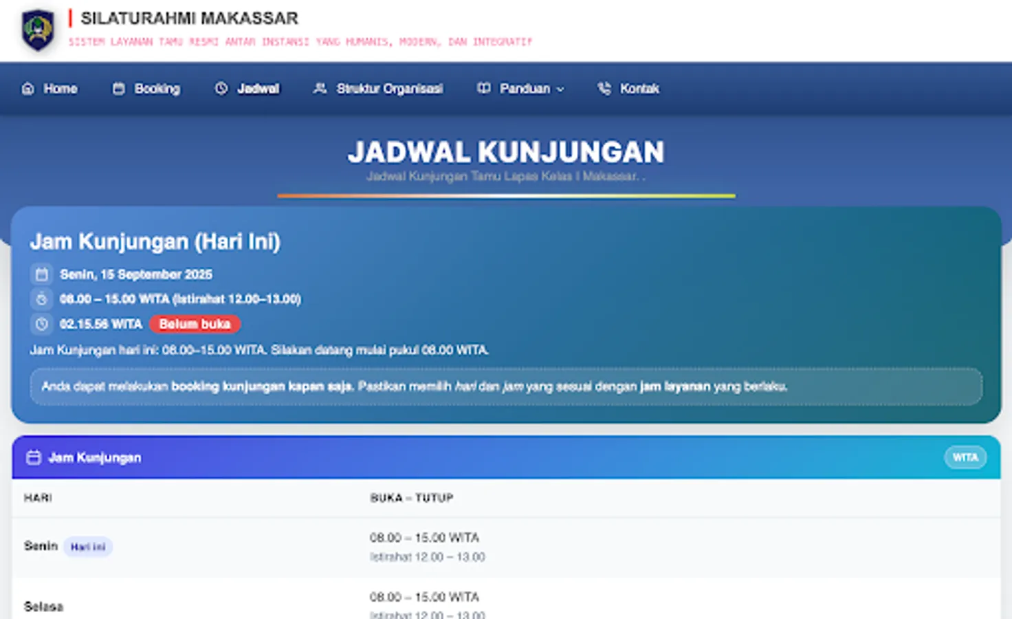
Task: Click the Booking calendar icon in navbar
Action: (x=119, y=89)
